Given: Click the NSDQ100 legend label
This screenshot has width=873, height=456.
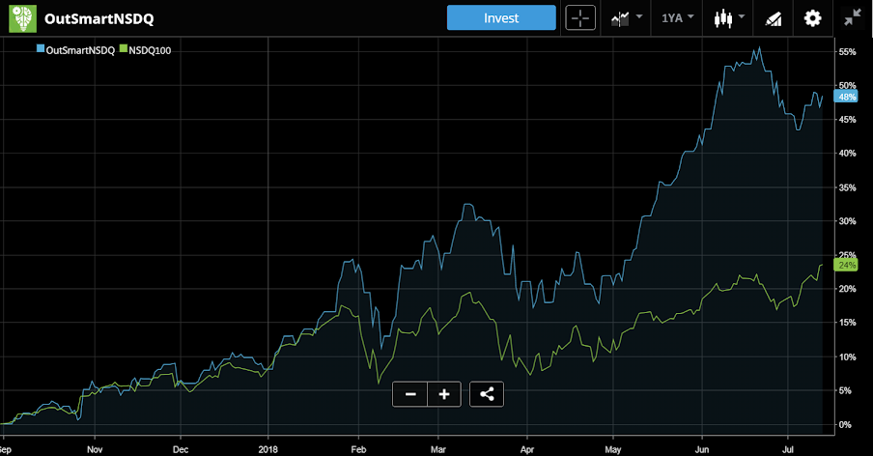Looking at the screenshot, I should tap(150, 50).
